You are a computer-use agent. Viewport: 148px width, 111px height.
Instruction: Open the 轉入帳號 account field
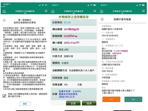[x=74, y=43]
